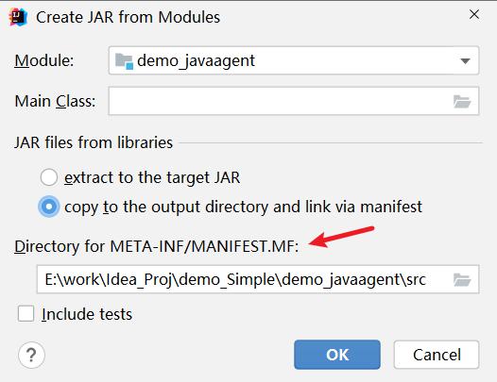Click the Main Class label

[x=55, y=101]
